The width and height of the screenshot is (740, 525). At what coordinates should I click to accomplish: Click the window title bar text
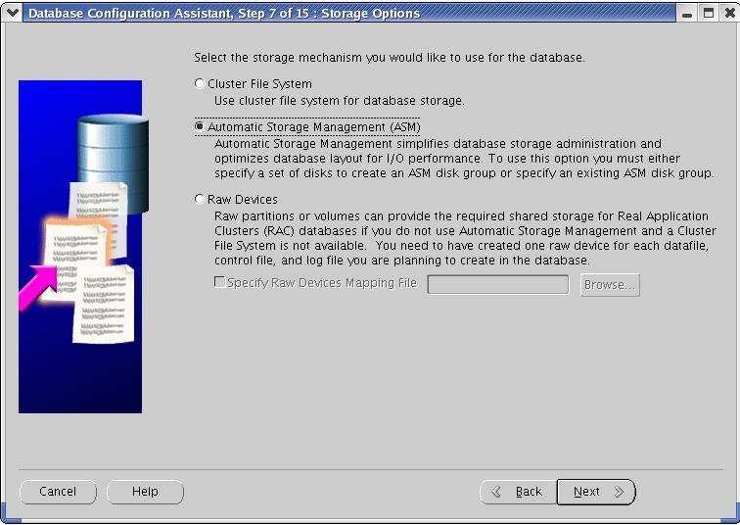pos(223,13)
